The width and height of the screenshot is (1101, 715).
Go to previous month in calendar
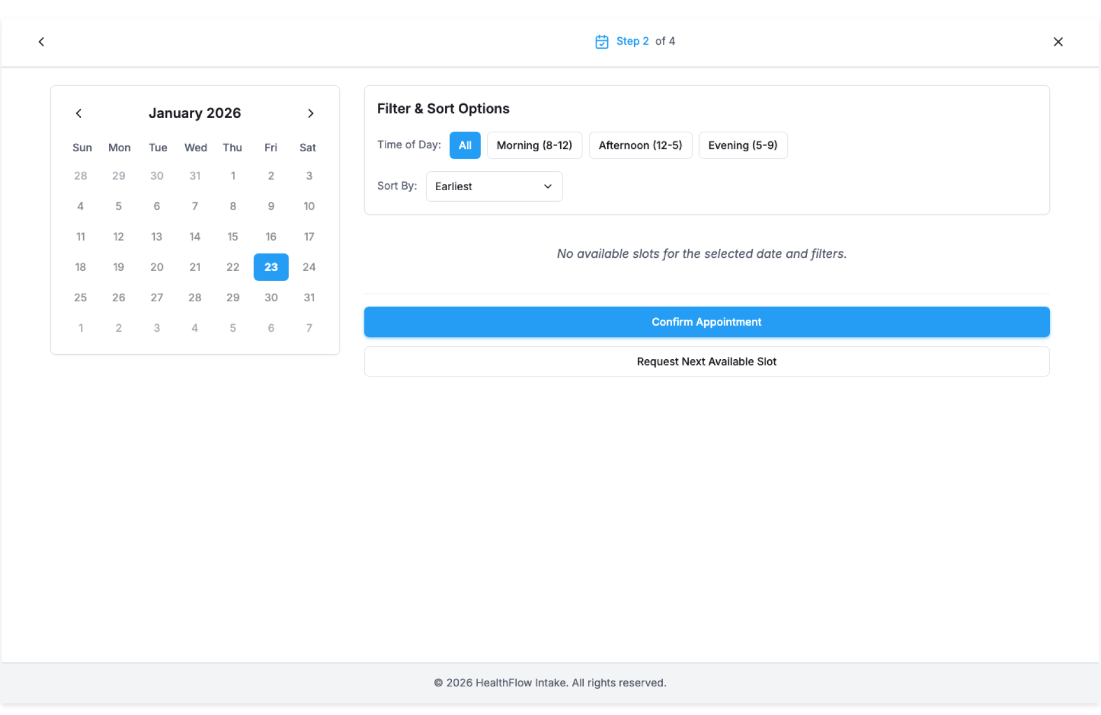[79, 113]
